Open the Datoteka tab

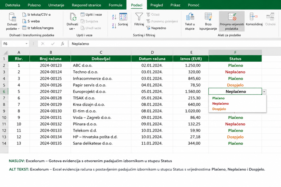[13, 5]
